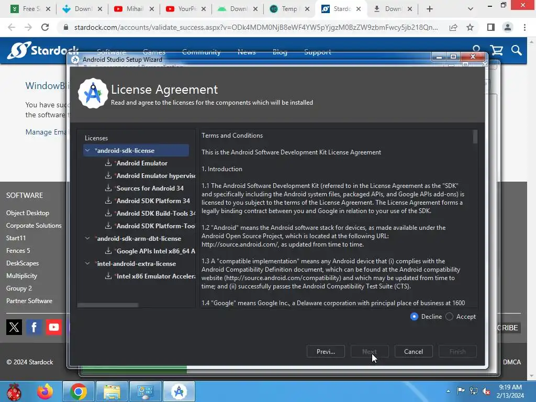Viewport: 536px width, 402px height.
Task: Select Android SDK Platform 34 item
Action: [x=153, y=200]
